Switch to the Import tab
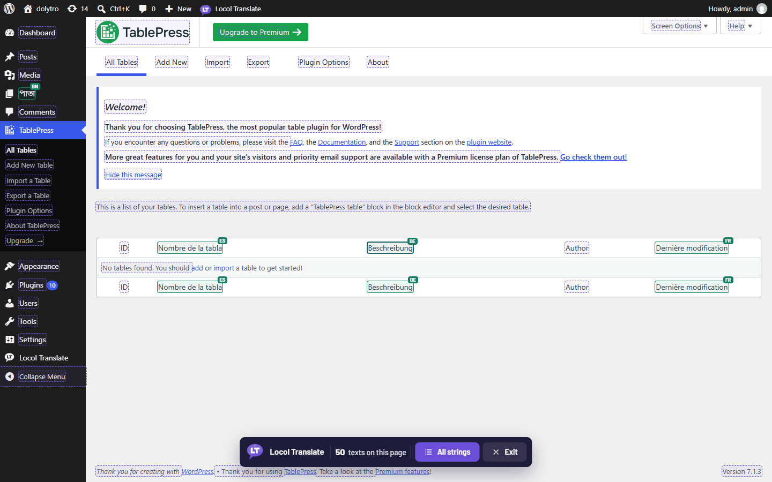Screen dimensions: 772x482 coord(218,62)
